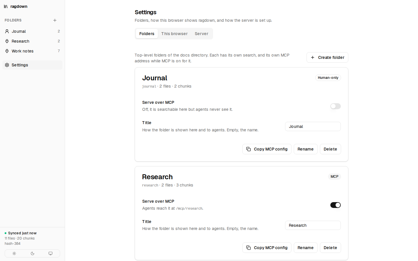
Task: Click the green sync status dot
Action: point(6,233)
